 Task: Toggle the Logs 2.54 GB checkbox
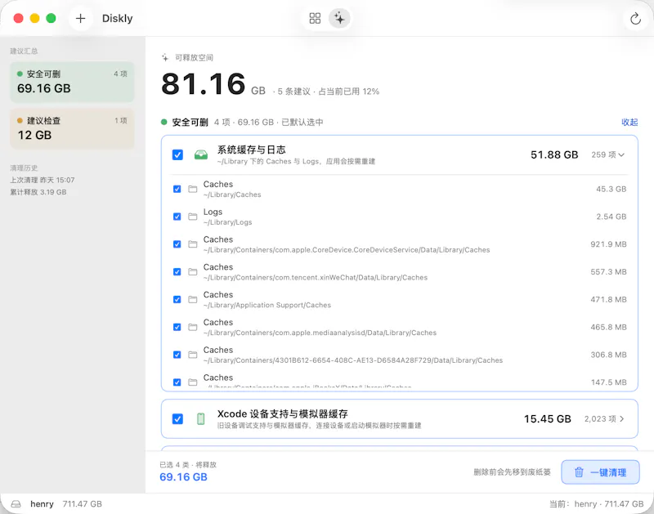[x=177, y=217]
